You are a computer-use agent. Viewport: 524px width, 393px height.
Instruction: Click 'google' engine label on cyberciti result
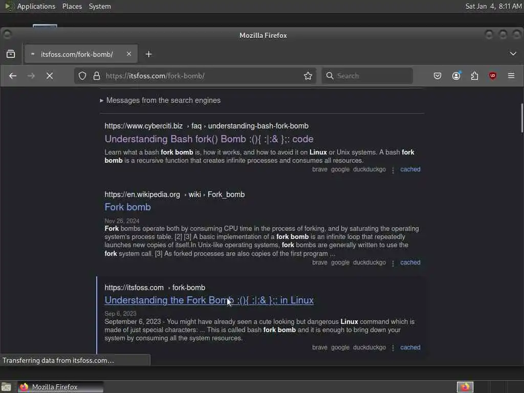(340, 169)
